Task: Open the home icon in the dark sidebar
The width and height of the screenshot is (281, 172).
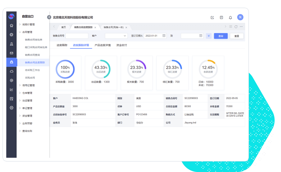Action: [11, 26]
